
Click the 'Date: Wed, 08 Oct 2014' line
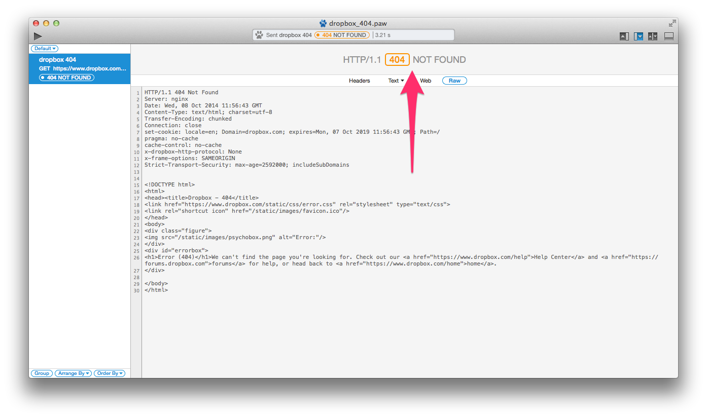coord(203,106)
